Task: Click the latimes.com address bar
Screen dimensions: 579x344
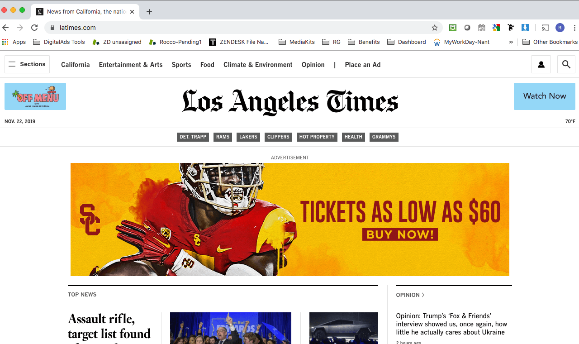Action: click(243, 28)
